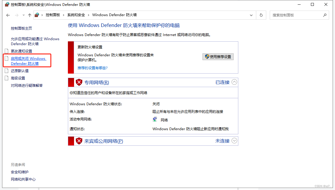The height and width of the screenshot is (190, 335).
Task: Click 已连接 status text
Action: click(x=222, y=82)
